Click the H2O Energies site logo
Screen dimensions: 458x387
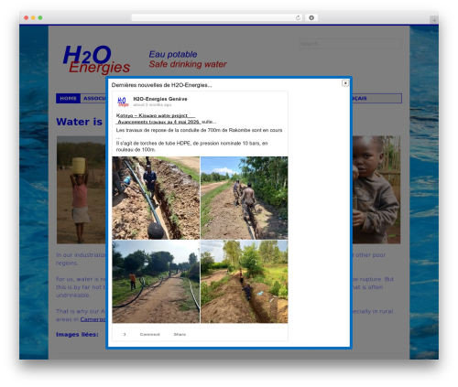96,59
